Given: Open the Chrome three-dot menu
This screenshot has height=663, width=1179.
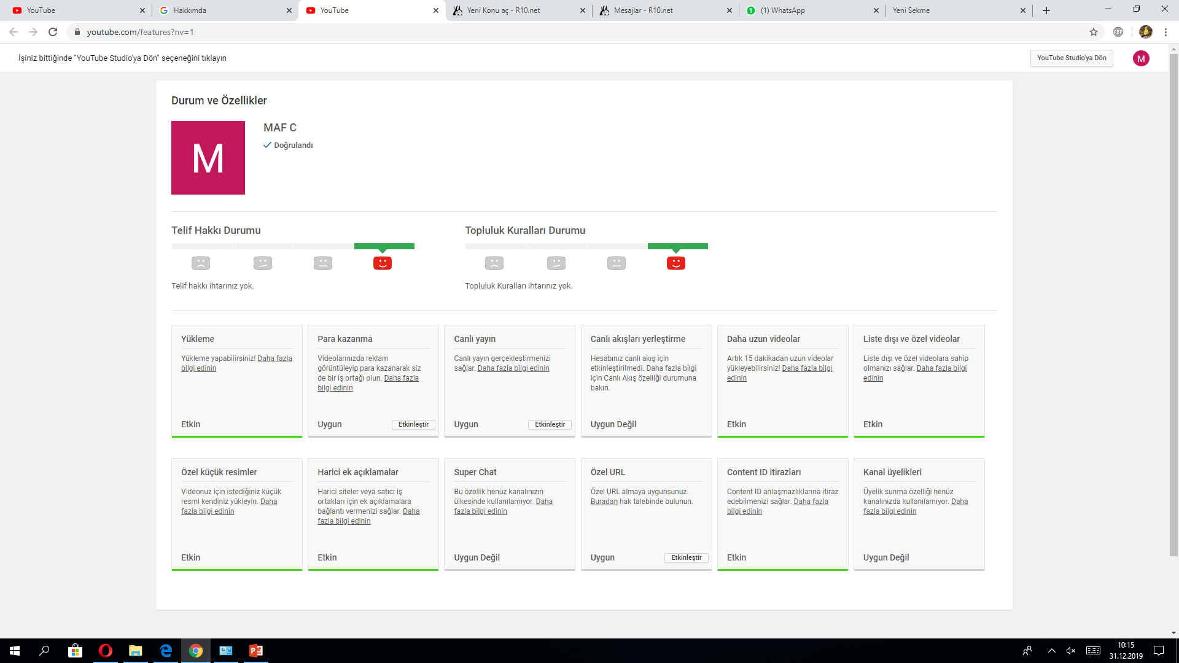Looking at the screenshot, I should (x=1165, y=32).
